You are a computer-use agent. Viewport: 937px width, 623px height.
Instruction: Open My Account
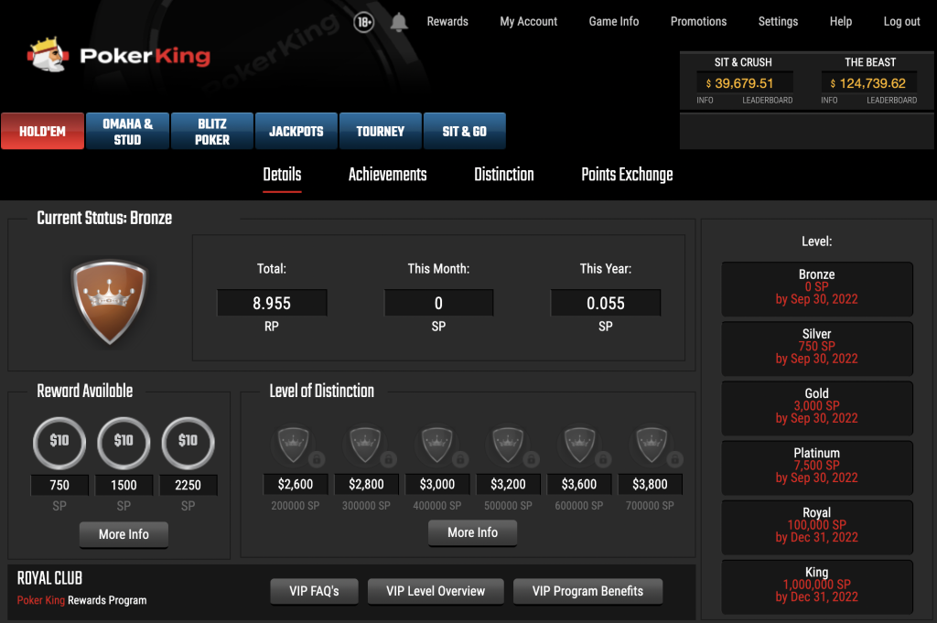pyautogui.click(x=528, y=22)
